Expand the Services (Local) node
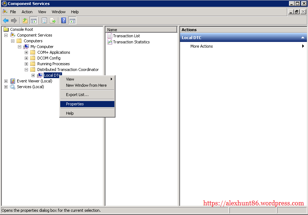Image resolution: width=308 pixels, height=215 pixels. (x=6, y=87)
